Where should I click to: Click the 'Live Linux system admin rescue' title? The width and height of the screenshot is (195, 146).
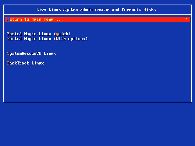[96, 10]
